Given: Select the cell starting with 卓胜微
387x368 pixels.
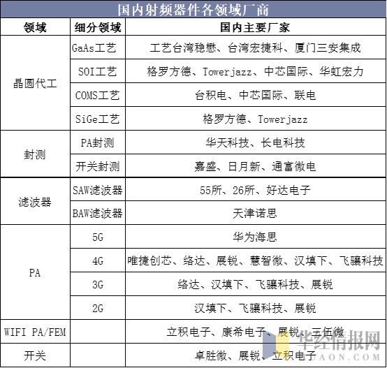Looking at the screenshot, I should [x=256, y=355].
